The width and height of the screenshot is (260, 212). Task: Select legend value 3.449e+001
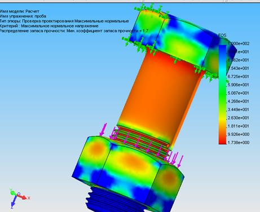pyautogui.click(x=239, y=109)
